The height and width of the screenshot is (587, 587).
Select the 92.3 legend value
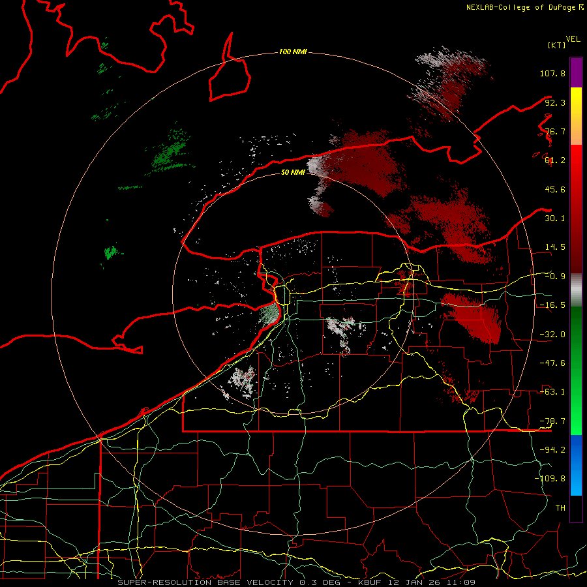[x=555, y=102]
